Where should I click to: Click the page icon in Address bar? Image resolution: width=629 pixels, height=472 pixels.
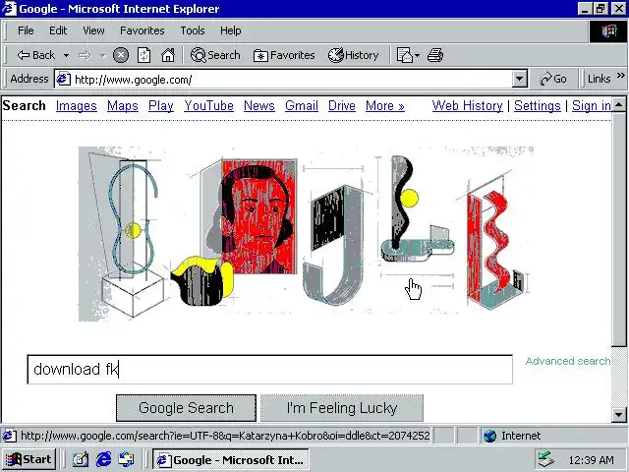click(63, 79)
